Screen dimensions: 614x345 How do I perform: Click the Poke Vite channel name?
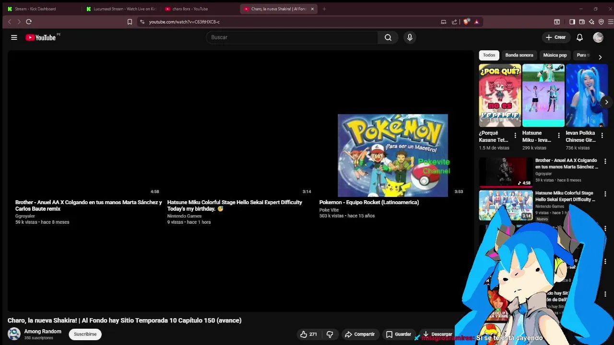[x=329, y=210]
